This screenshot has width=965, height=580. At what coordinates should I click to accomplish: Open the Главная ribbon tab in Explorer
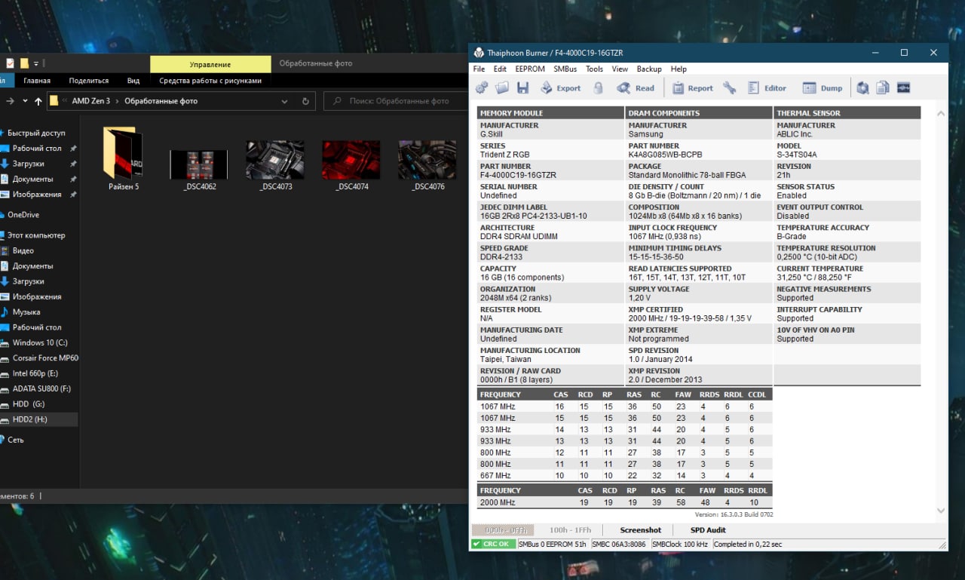(x=37, y=81)
